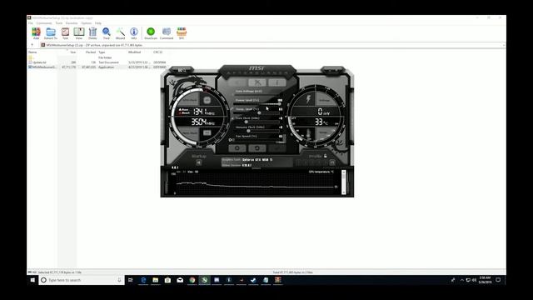This screenshot has width=533, height=300.
Task: Select the MSIAfterburnerSetup application row
Action: [97, 67]
